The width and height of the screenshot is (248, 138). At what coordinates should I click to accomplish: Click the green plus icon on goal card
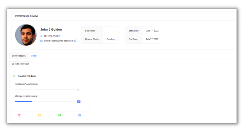pyautogui.click(x=60, y=115)
